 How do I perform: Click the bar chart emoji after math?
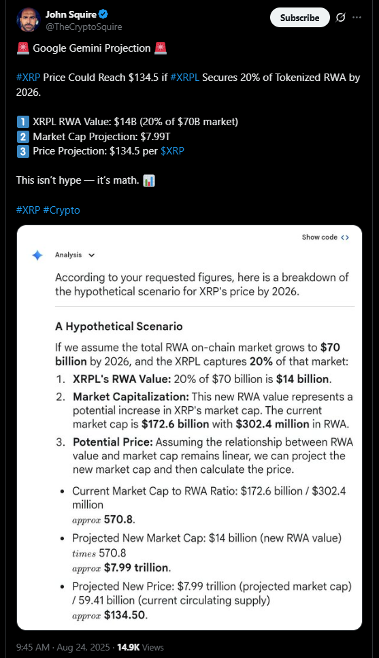coord(149,181)
